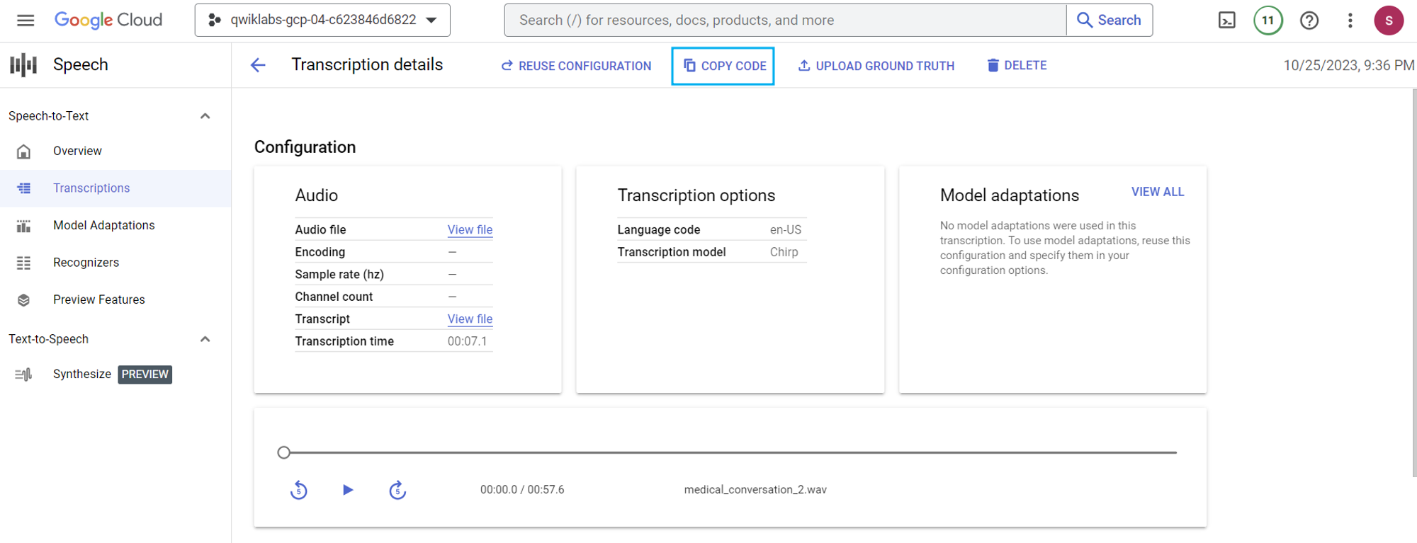Open Recognizers in the sidebar
The width and height of the screenshot is (1417, 543).
point(86,263)
